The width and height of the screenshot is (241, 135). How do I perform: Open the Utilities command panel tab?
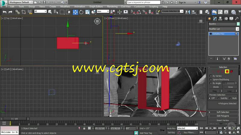tap(237, 19)
